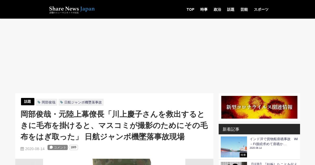Click the main article camouflage image

[114, 162]
